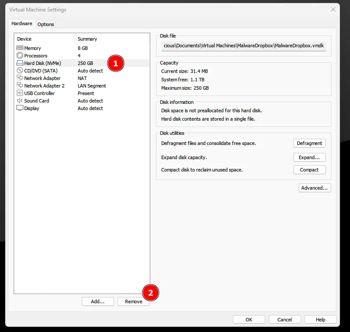Click into the Disk file path field

tap(243, 46)
